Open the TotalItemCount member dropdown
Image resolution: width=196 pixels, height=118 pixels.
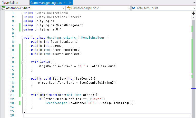coord(194,8)
